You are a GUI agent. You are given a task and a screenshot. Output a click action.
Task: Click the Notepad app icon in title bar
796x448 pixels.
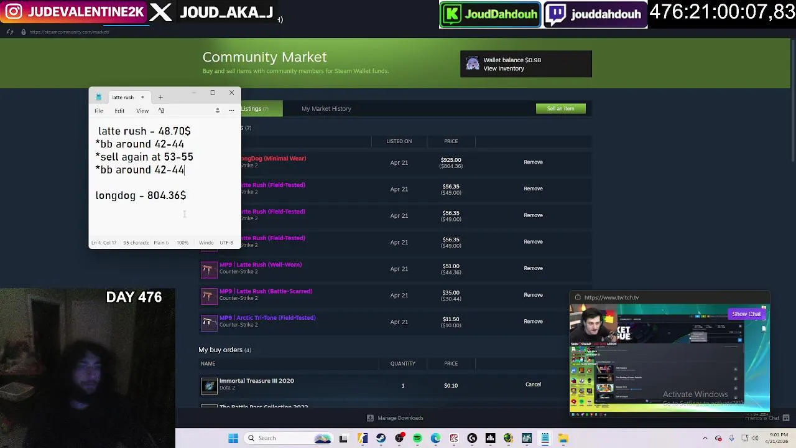[x=98, y=97]
